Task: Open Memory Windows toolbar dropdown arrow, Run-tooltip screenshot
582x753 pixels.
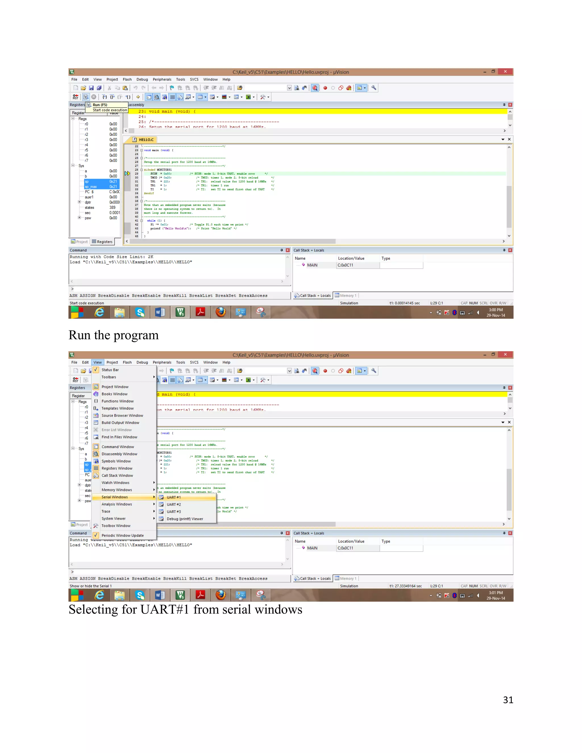Action: pyautogui.click(x=205, y=97)
